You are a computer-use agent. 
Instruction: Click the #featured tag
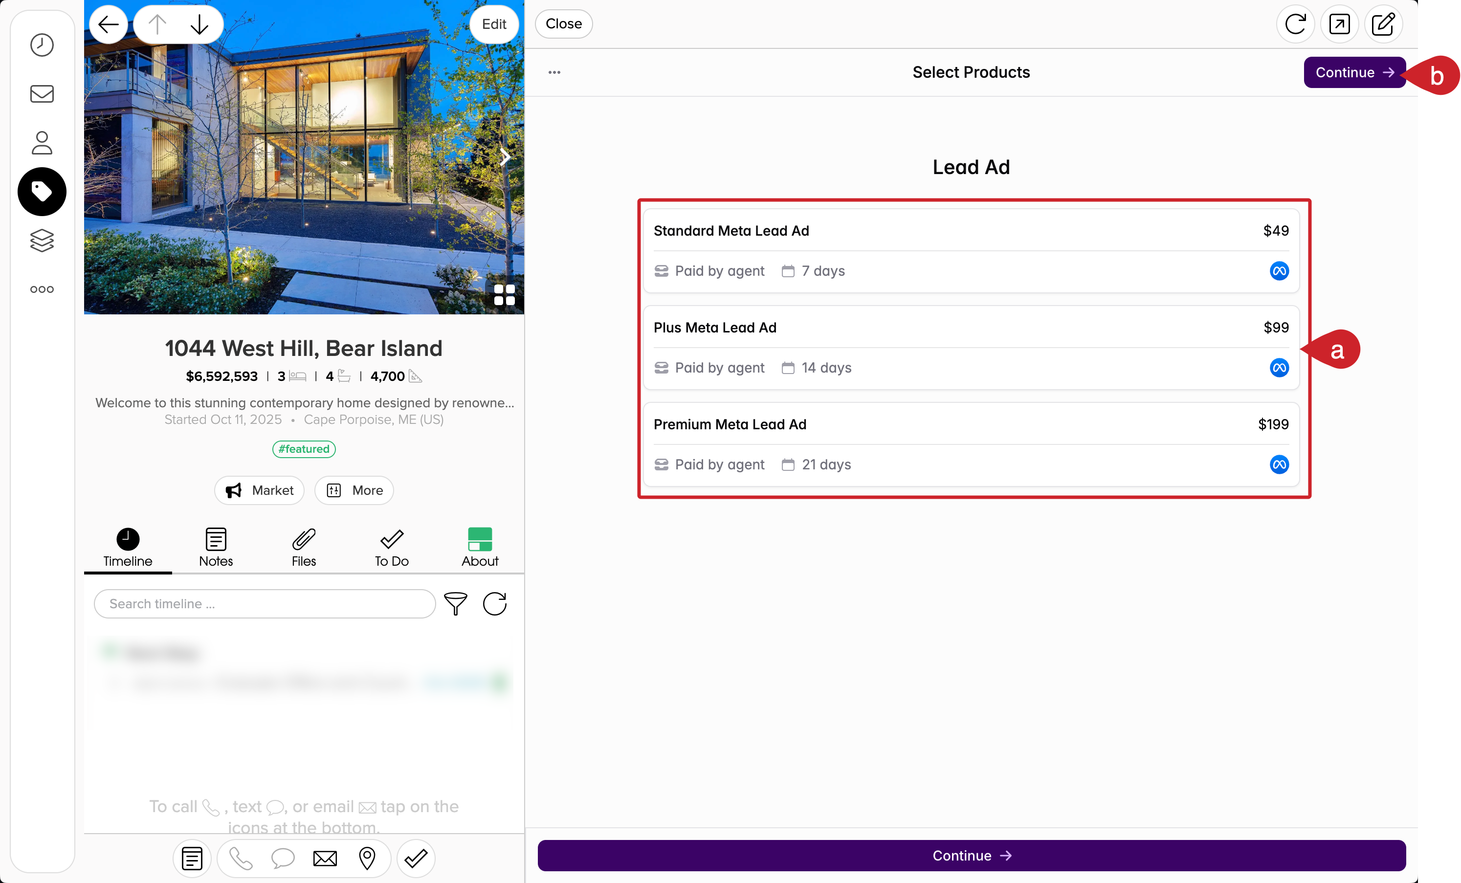tap(304, 449)
